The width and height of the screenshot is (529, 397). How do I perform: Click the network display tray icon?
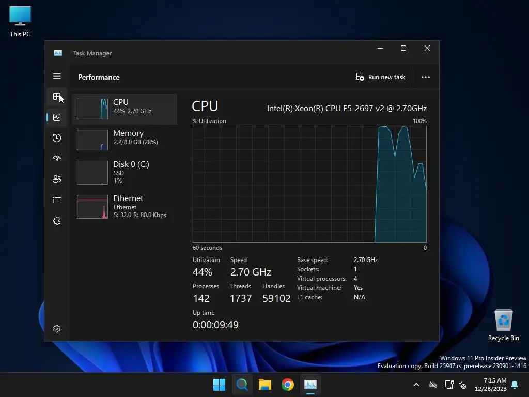click(449, 385)
